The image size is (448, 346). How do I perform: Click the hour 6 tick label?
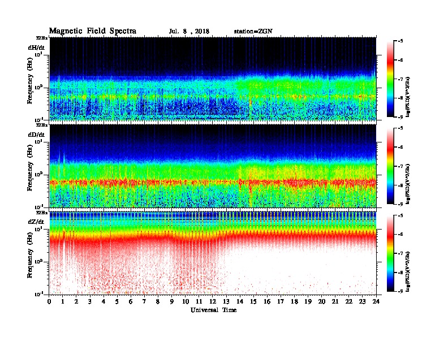[131, 301]
